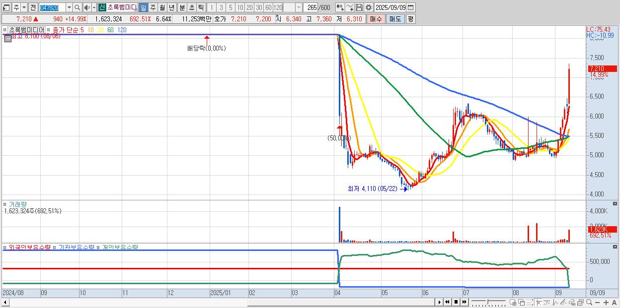Zoom in with the plus icon

pyautogui.click(x=606, y=302)
